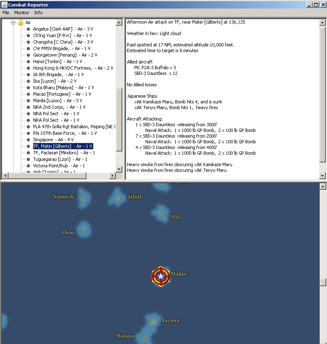Click 'Weather in hex: Light cloud' line
This screenshot has width=327, height=344.
(154, 33)
